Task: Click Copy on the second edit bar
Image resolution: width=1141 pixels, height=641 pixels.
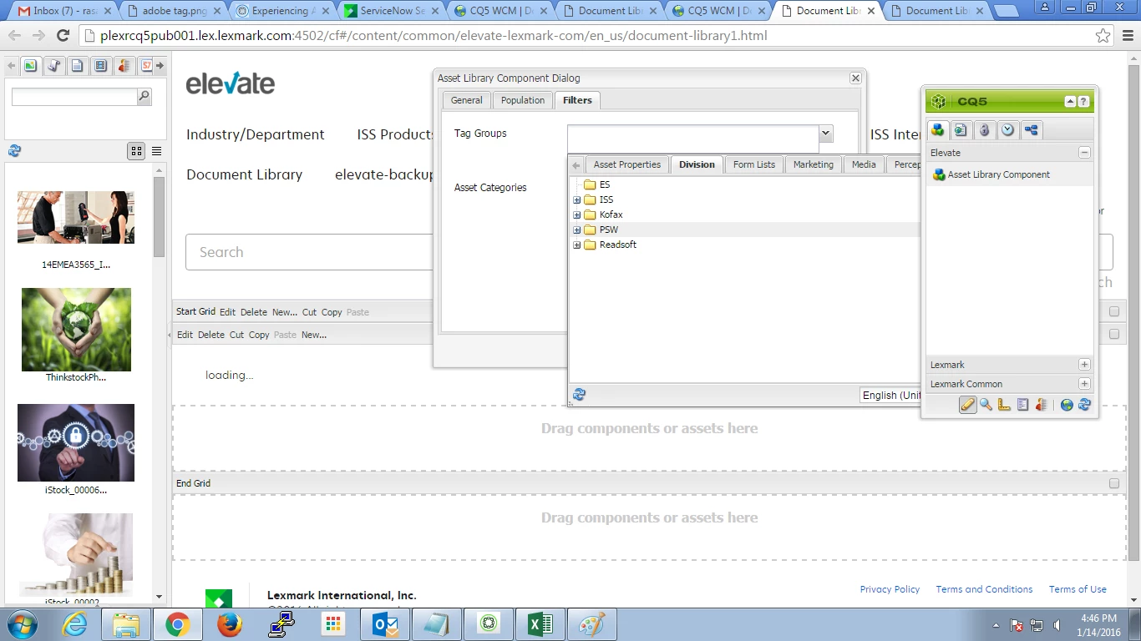Action: tap(259, 335)
